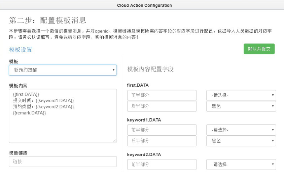This screenshot has height=188, width=284.
Task: Focus the 链接 template link input
Action: [x=63, y=161]
